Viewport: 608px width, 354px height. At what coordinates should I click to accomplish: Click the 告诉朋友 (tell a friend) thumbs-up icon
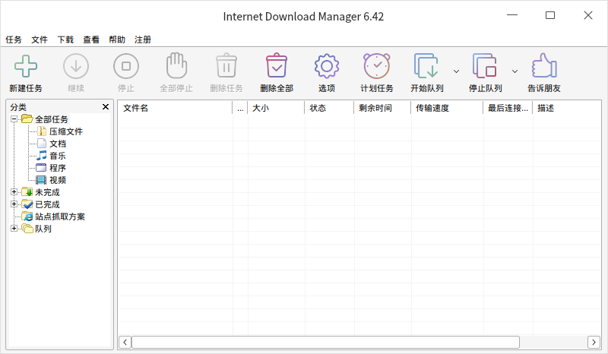pos(544,65)
